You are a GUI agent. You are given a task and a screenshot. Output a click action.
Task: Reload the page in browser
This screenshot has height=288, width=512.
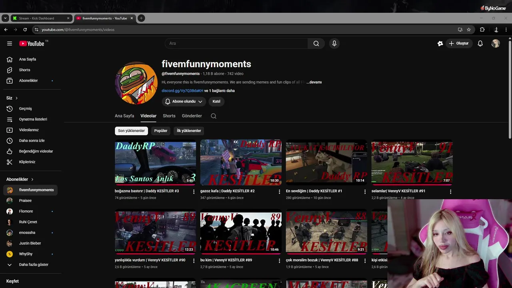(25, 30)
